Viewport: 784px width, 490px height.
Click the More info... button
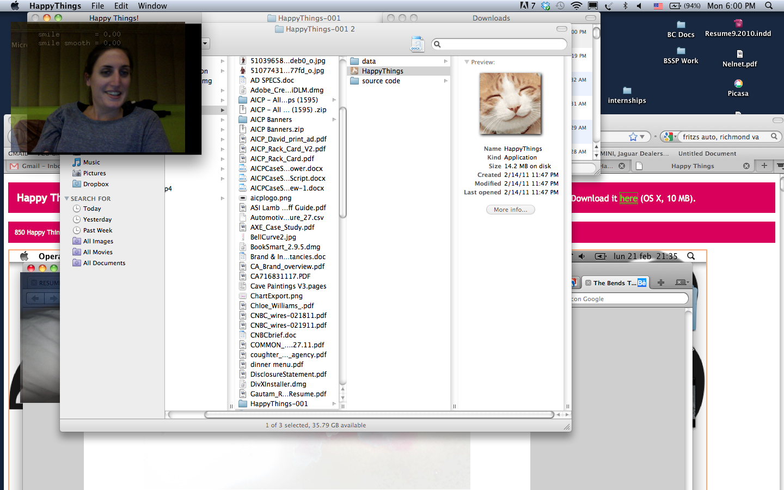pos(510,210)
